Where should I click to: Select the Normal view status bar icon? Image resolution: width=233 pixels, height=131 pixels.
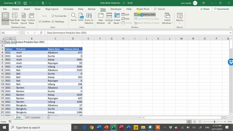click(189, 122)
